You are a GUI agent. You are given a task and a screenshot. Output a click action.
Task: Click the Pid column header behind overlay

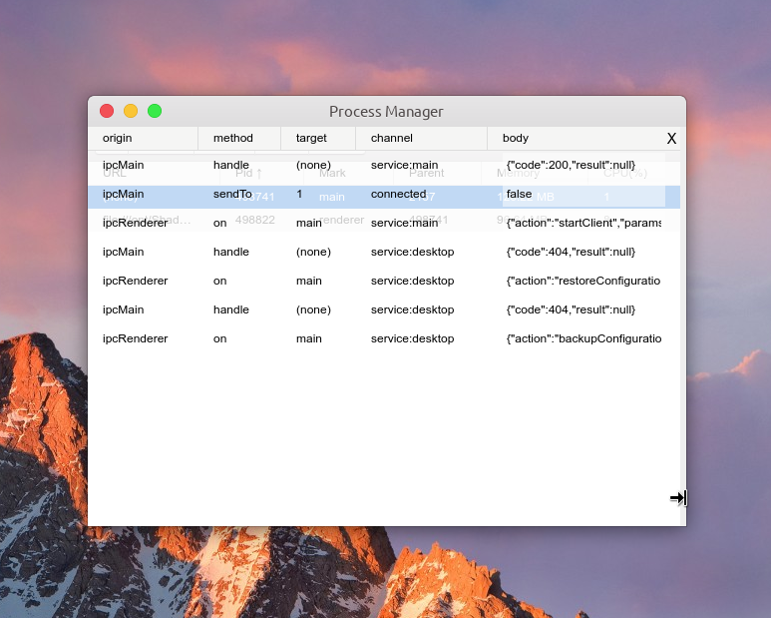pyautogui.click(x=248, y=173)
